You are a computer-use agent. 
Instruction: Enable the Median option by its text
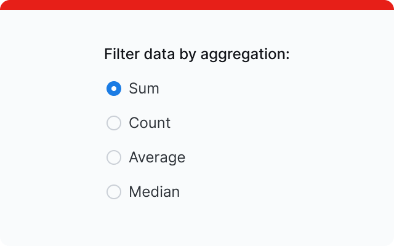[154, 192]
